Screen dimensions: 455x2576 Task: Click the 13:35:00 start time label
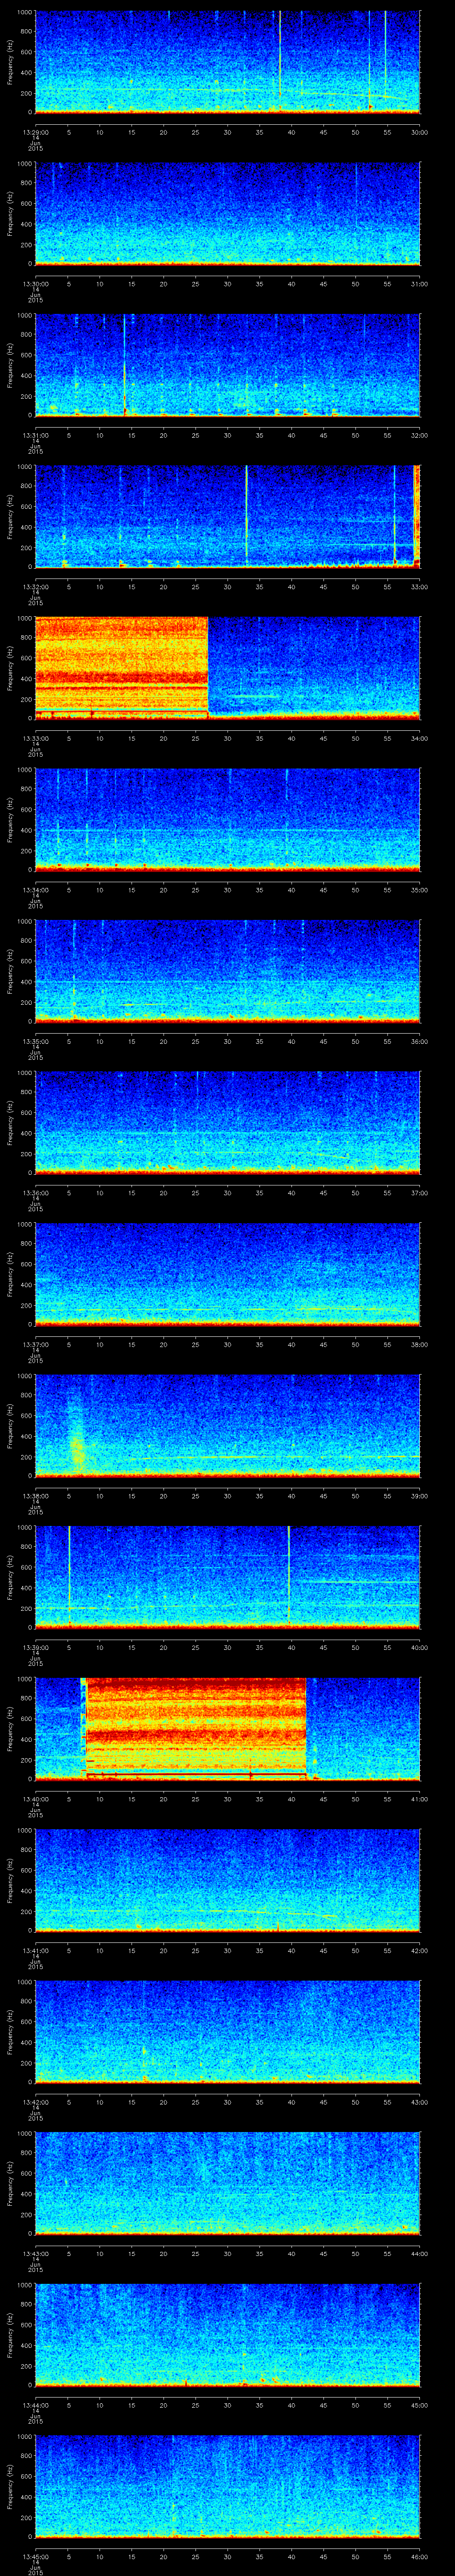pyautogui.click(x=35, y=1041)
